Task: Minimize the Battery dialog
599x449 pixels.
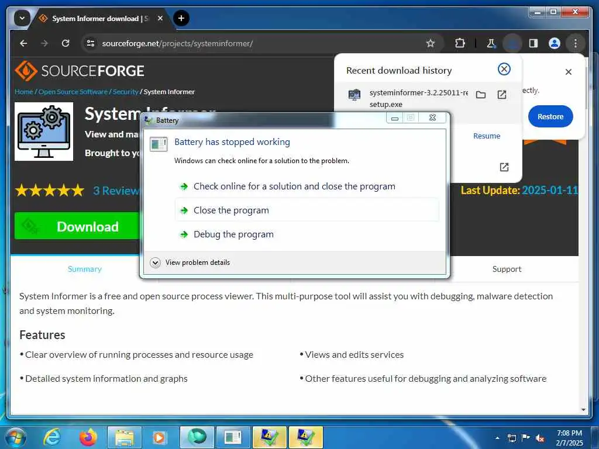Action: coord(395,118)
